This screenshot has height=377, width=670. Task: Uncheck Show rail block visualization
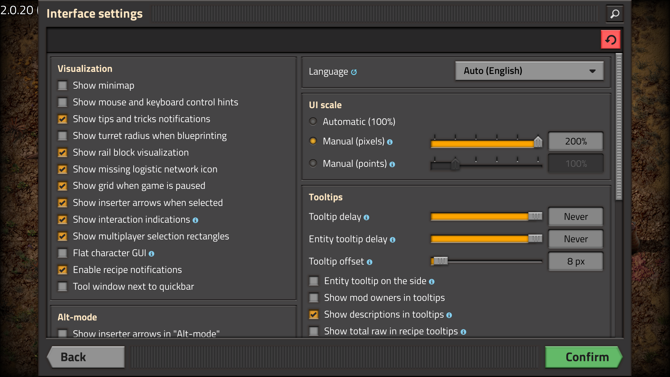[x=62, y=153]
